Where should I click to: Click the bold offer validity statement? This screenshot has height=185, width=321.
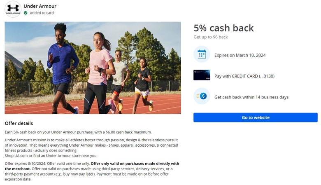point(92,166)
